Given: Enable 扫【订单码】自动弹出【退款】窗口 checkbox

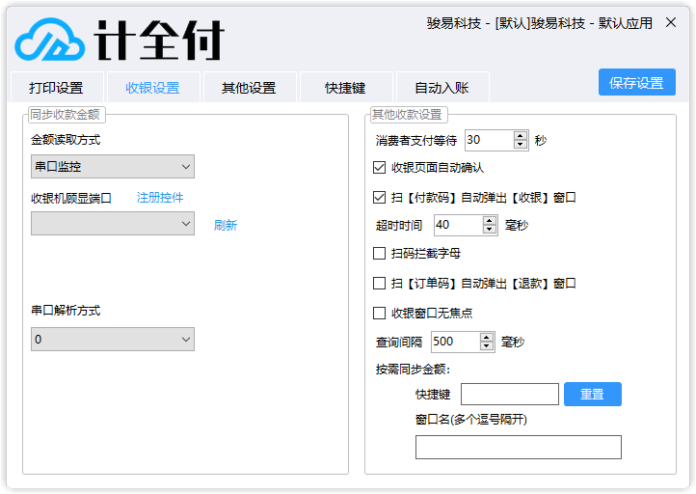Looking at the screenshot, I should tap(379, 283).
